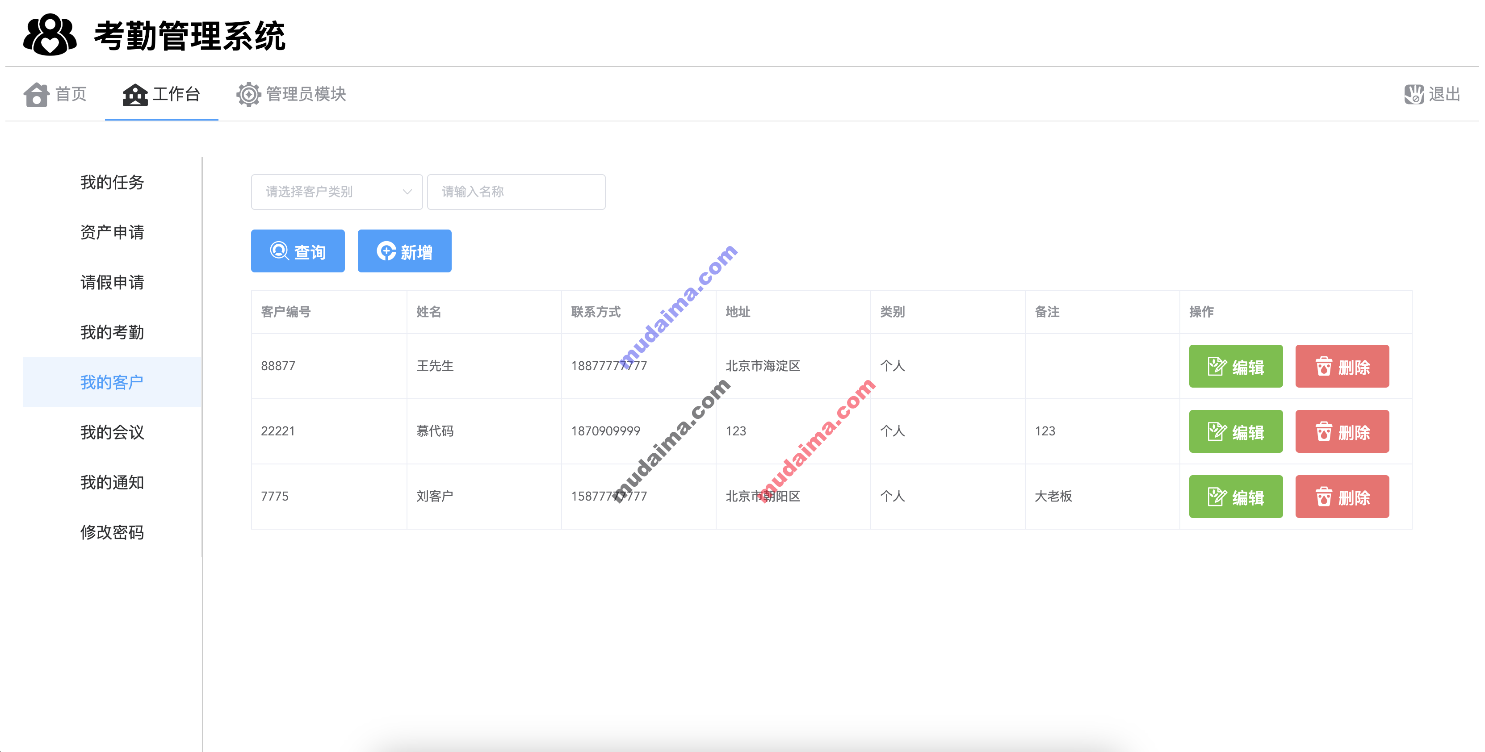The width and height of the screenshot is (1485, 752).
Task: Click the home house icon
Action: [x=36, y=95]
